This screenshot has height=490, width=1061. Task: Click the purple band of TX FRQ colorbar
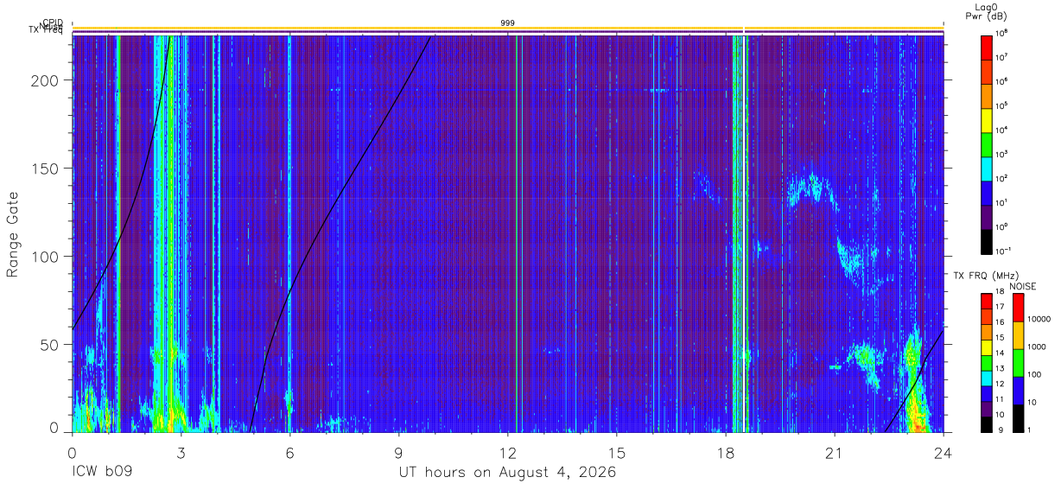tap(987, 409)
